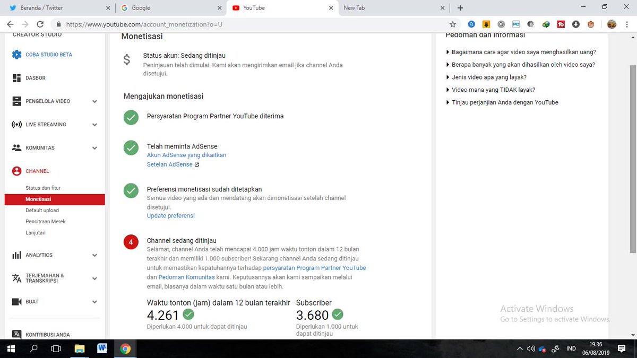The image size is (637, 358).
Task: Open 'Tinjau perjanjian Anda dengan YouTube'
Action: coord(502,102)
